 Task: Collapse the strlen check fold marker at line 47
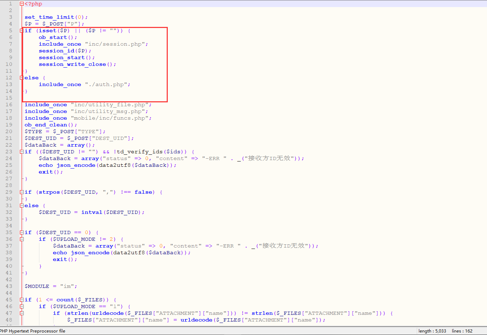click(x=22, y=313)
